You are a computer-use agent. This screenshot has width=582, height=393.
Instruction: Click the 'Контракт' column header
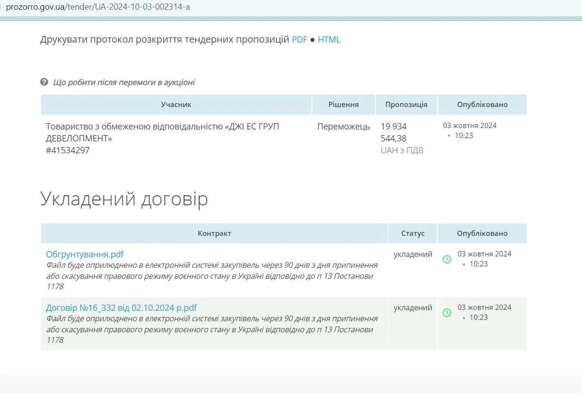(x=214, y=233)
